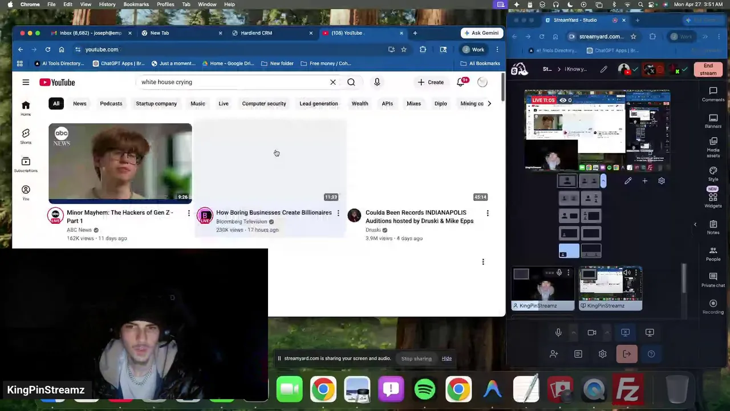Select the All filter chip
The width and height of the screenshot is (730, 411).
click(x=56, y=103)
